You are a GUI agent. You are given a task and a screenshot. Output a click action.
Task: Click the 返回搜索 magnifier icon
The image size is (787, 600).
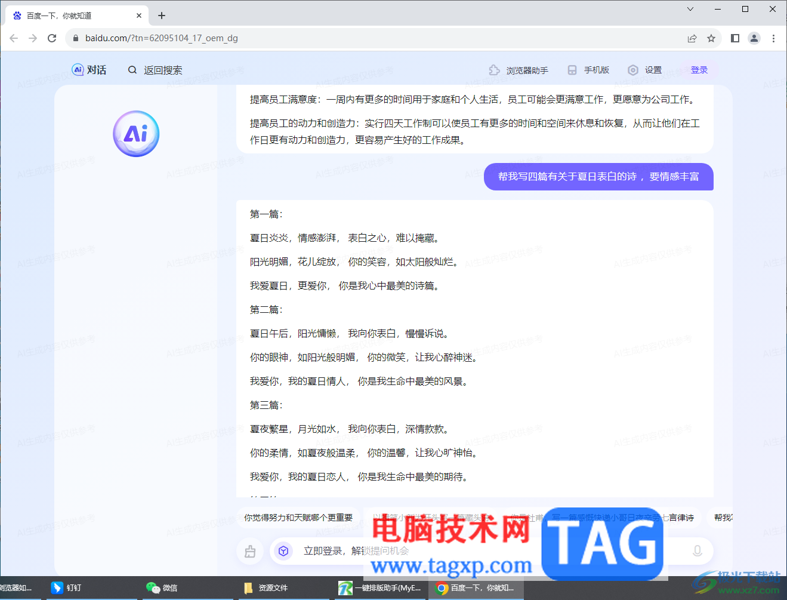[x=132, y=70]
